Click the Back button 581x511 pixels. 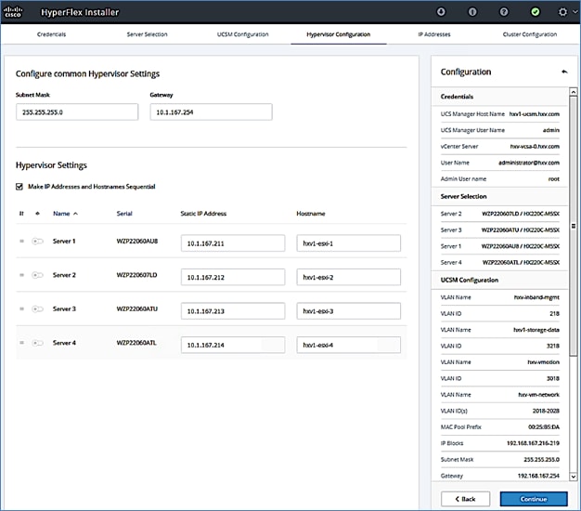point(465,499)
